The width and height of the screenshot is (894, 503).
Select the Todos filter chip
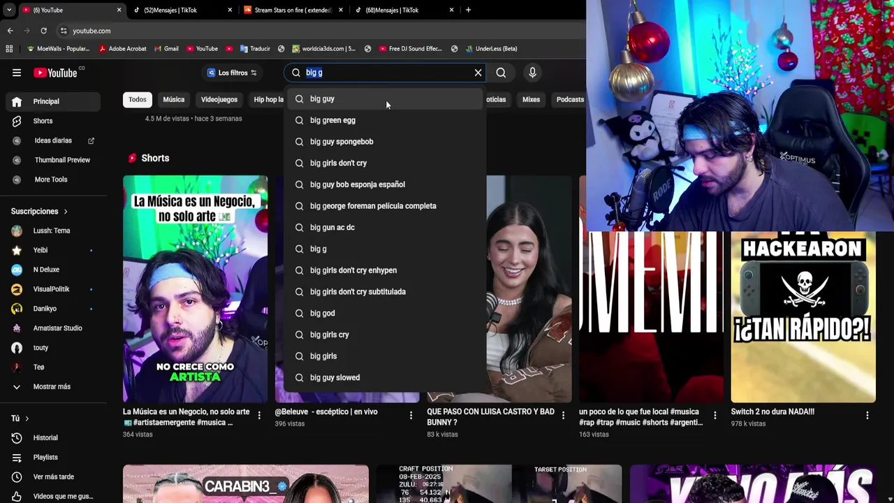[x=138, y=99]
